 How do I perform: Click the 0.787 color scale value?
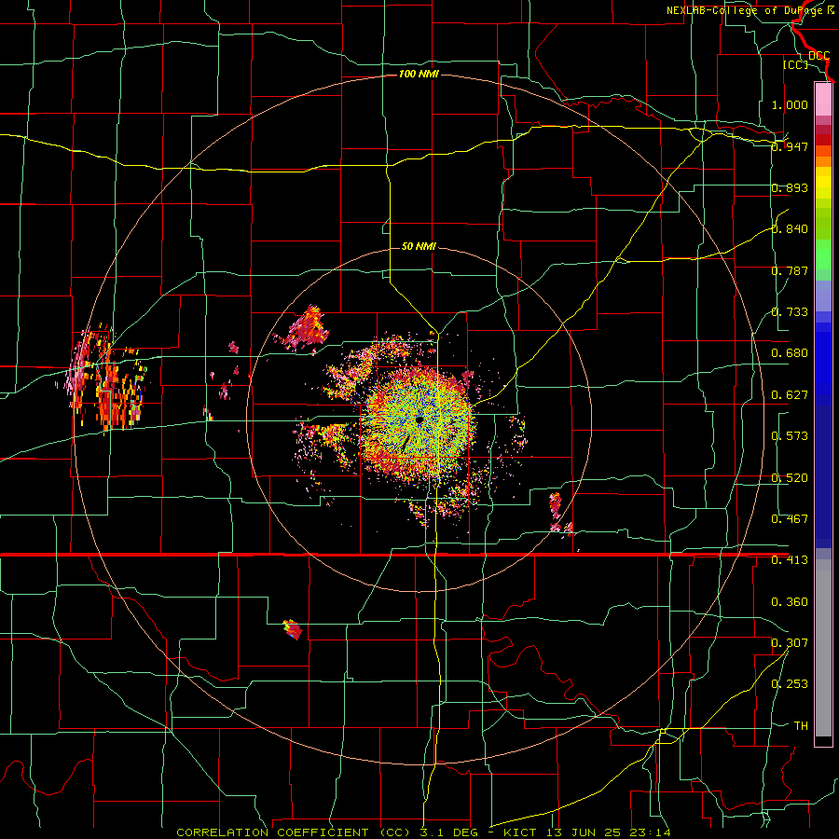(x=790, y=270)
